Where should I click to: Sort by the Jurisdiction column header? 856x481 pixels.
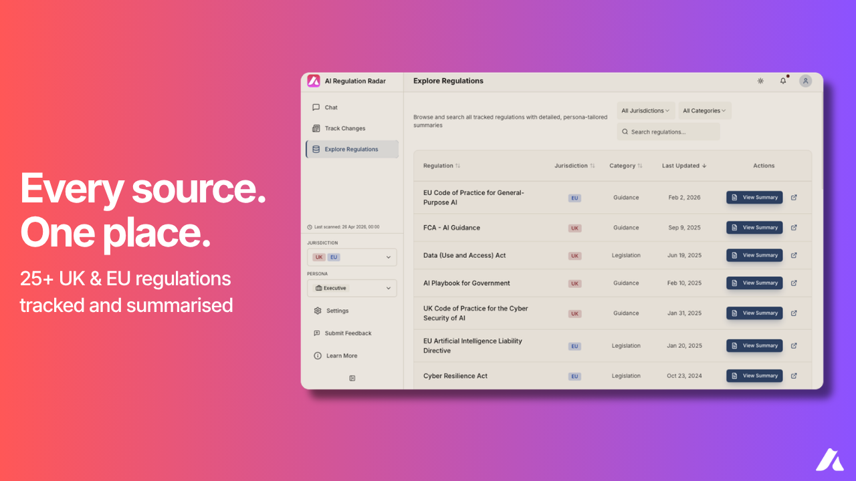pos(574,166)
